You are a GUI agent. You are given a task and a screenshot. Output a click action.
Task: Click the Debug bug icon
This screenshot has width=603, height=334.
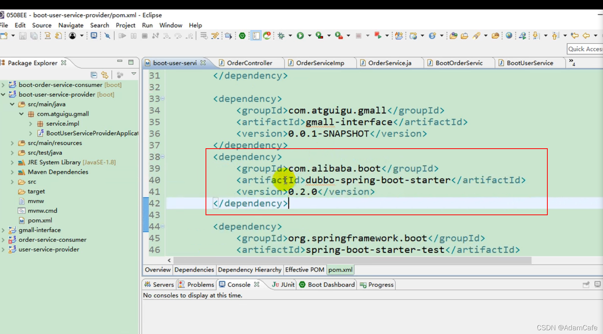point(281,36)
